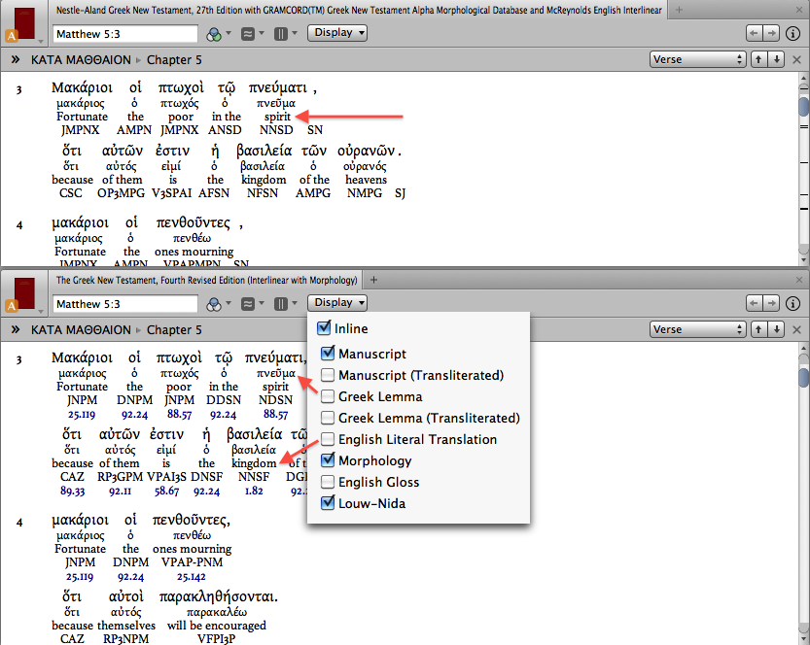Click Chapter 5 breadcrumb in the top panel
This screenshot has height=645, width=810.
pyautogui.click(x=174, y=60)
